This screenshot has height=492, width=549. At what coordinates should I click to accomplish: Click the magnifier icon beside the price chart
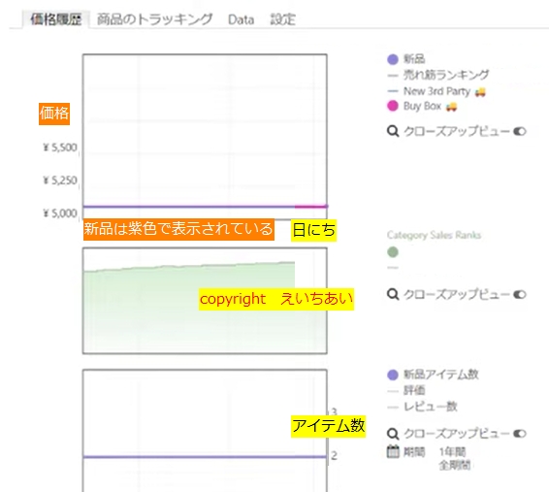click(x=393, y=131)
